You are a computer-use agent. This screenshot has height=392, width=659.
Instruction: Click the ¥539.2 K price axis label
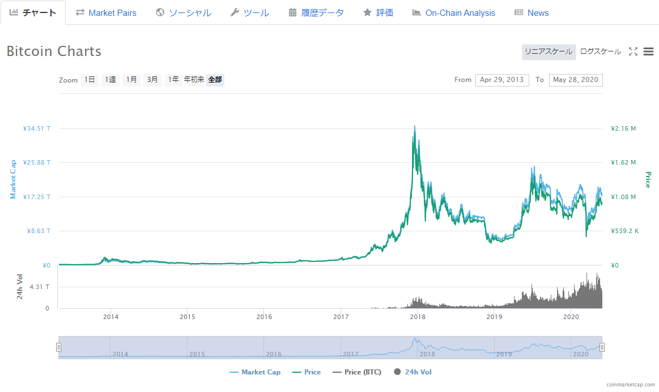625,231
